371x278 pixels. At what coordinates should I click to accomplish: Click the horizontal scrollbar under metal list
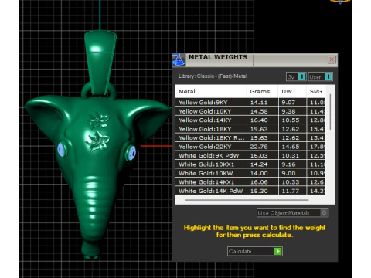(x=247, y=200)
